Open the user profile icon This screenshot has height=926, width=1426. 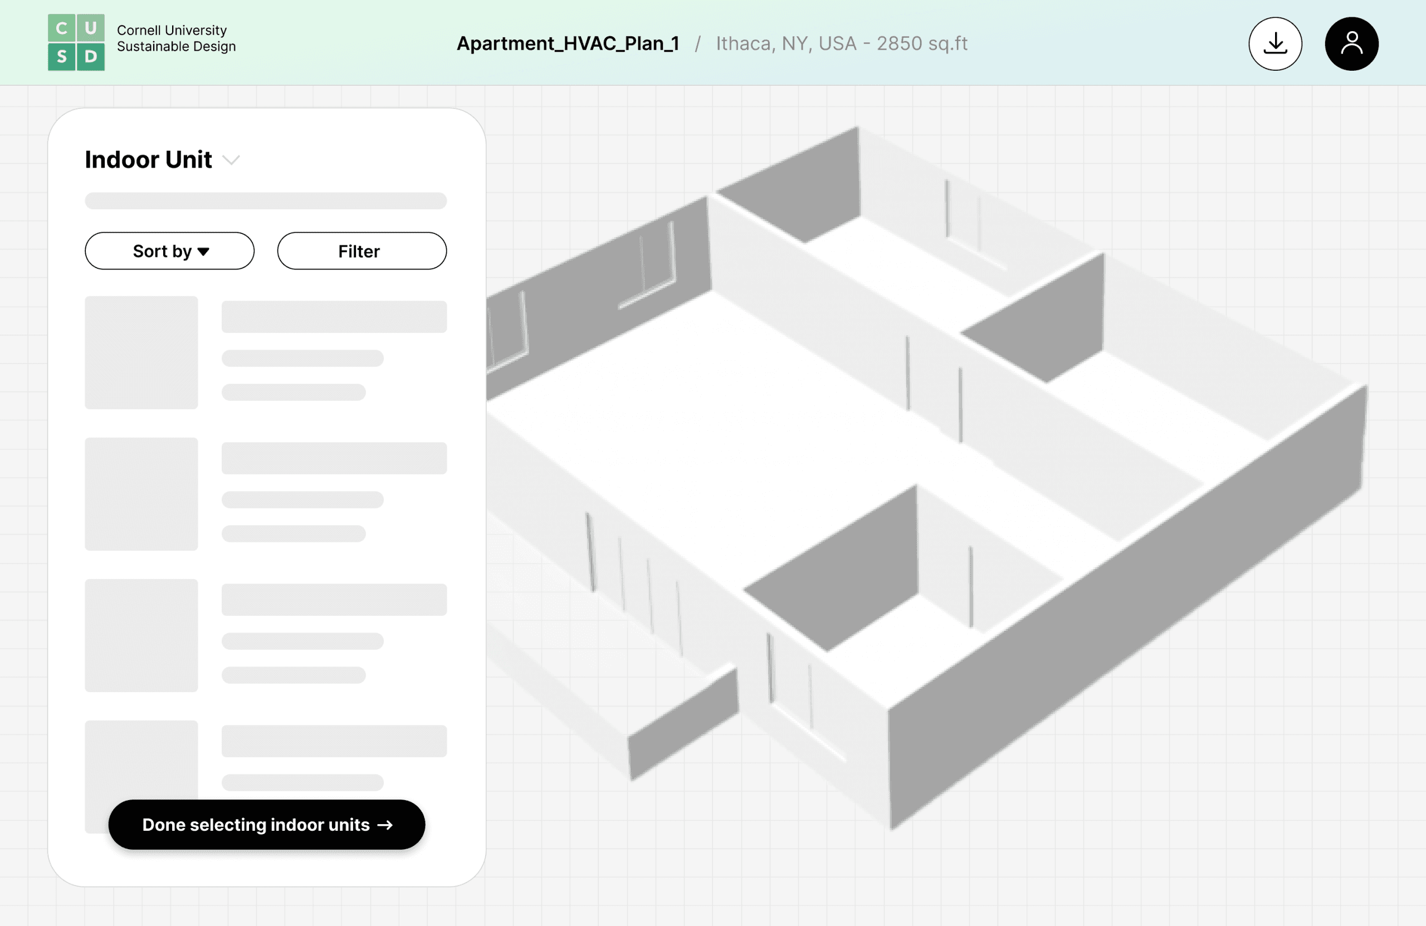pos(1351,44)
